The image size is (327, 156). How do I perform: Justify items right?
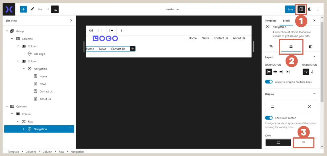coord(281,72)
